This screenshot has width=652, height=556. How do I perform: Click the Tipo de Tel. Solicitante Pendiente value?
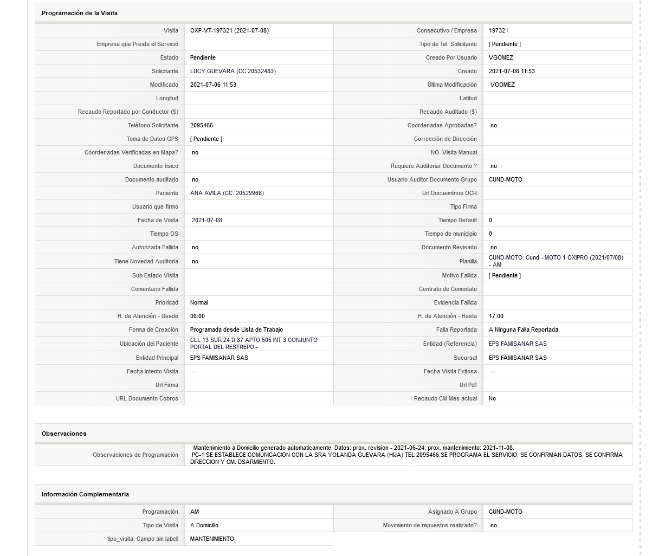505,44
